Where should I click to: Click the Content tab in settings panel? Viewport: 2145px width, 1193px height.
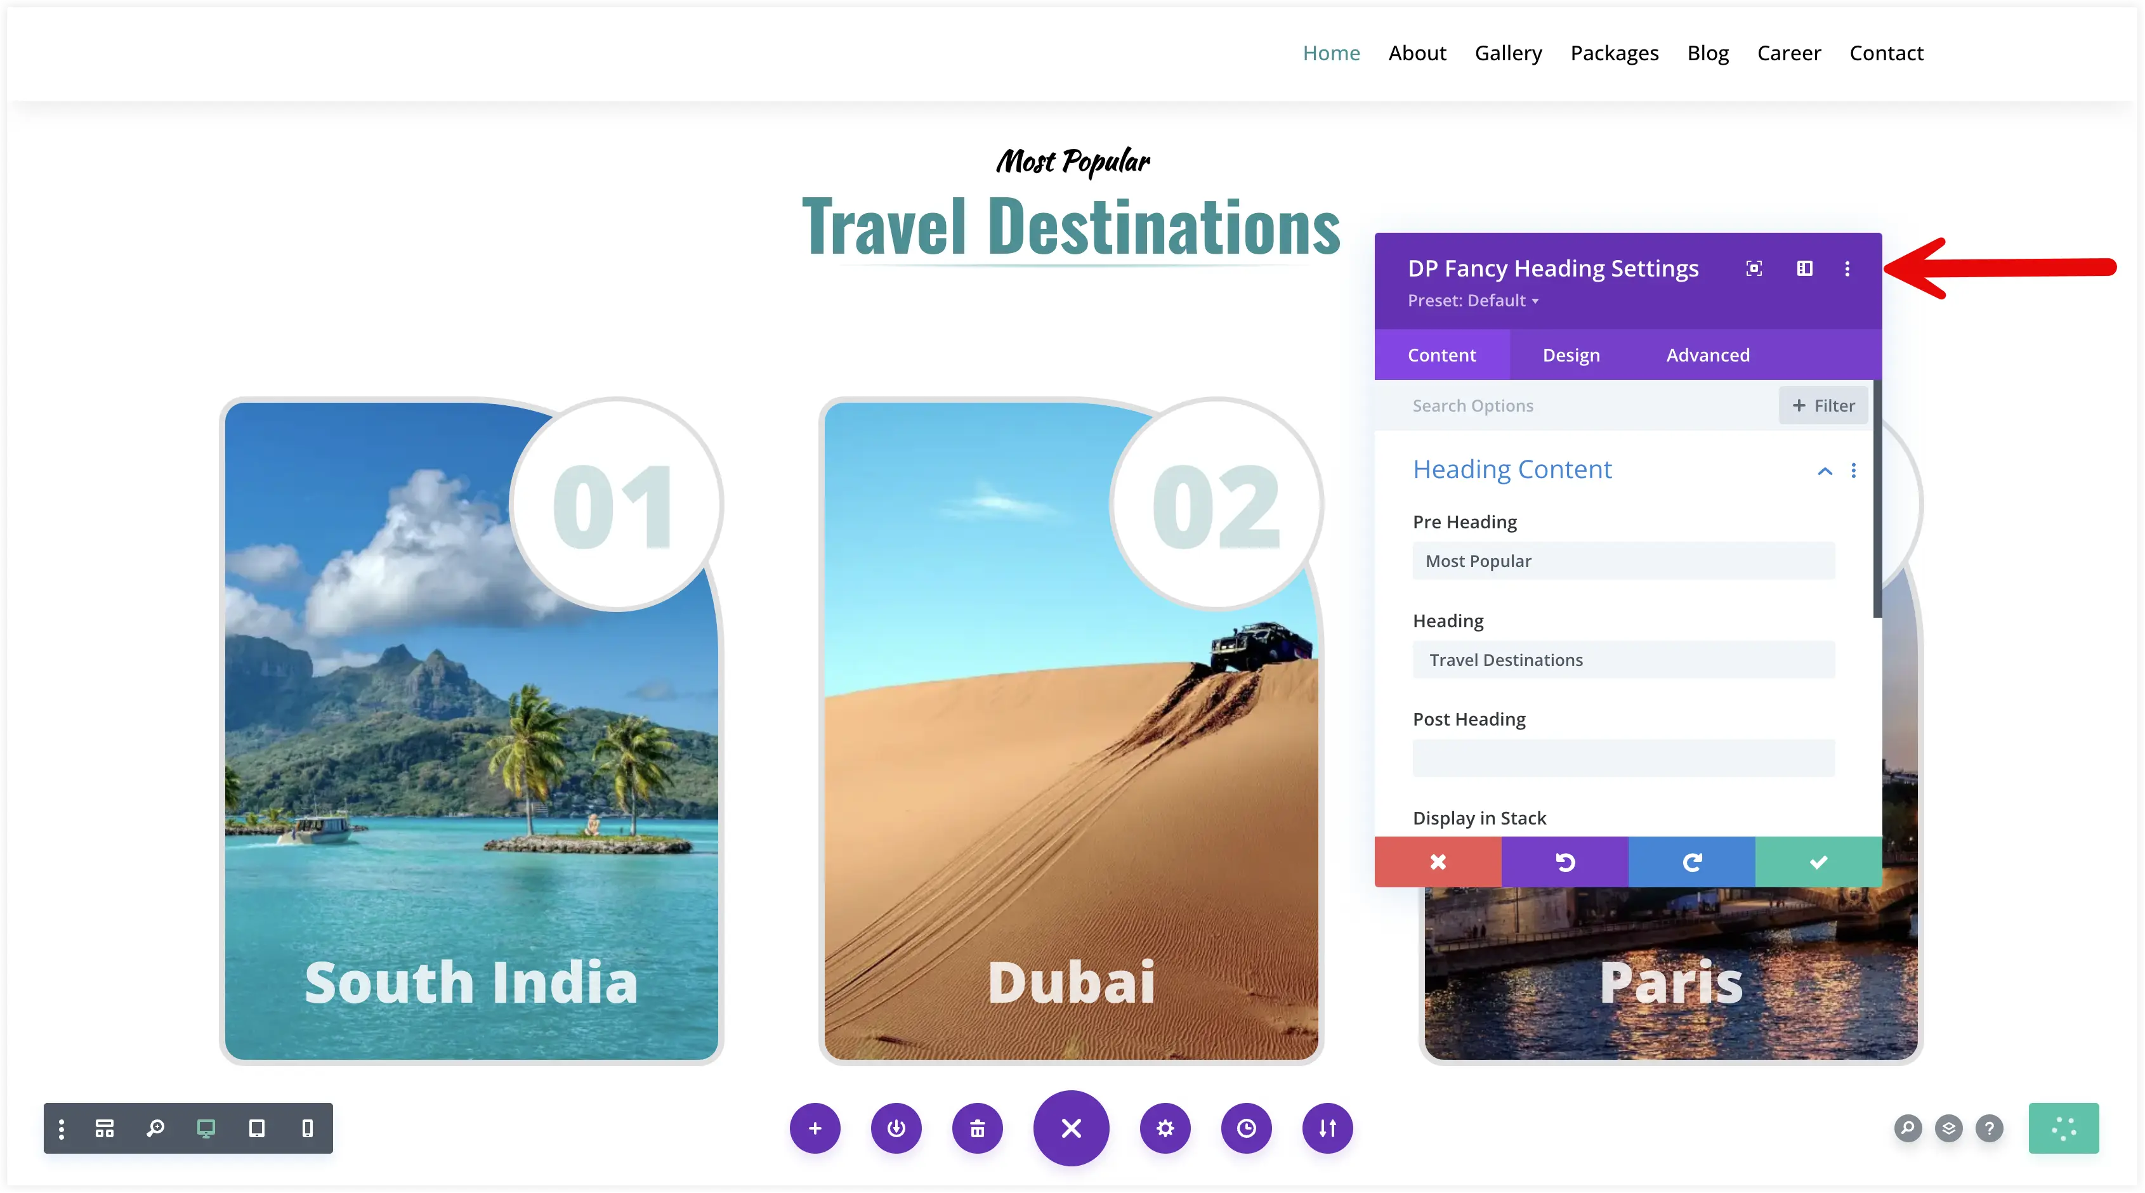1443,354
